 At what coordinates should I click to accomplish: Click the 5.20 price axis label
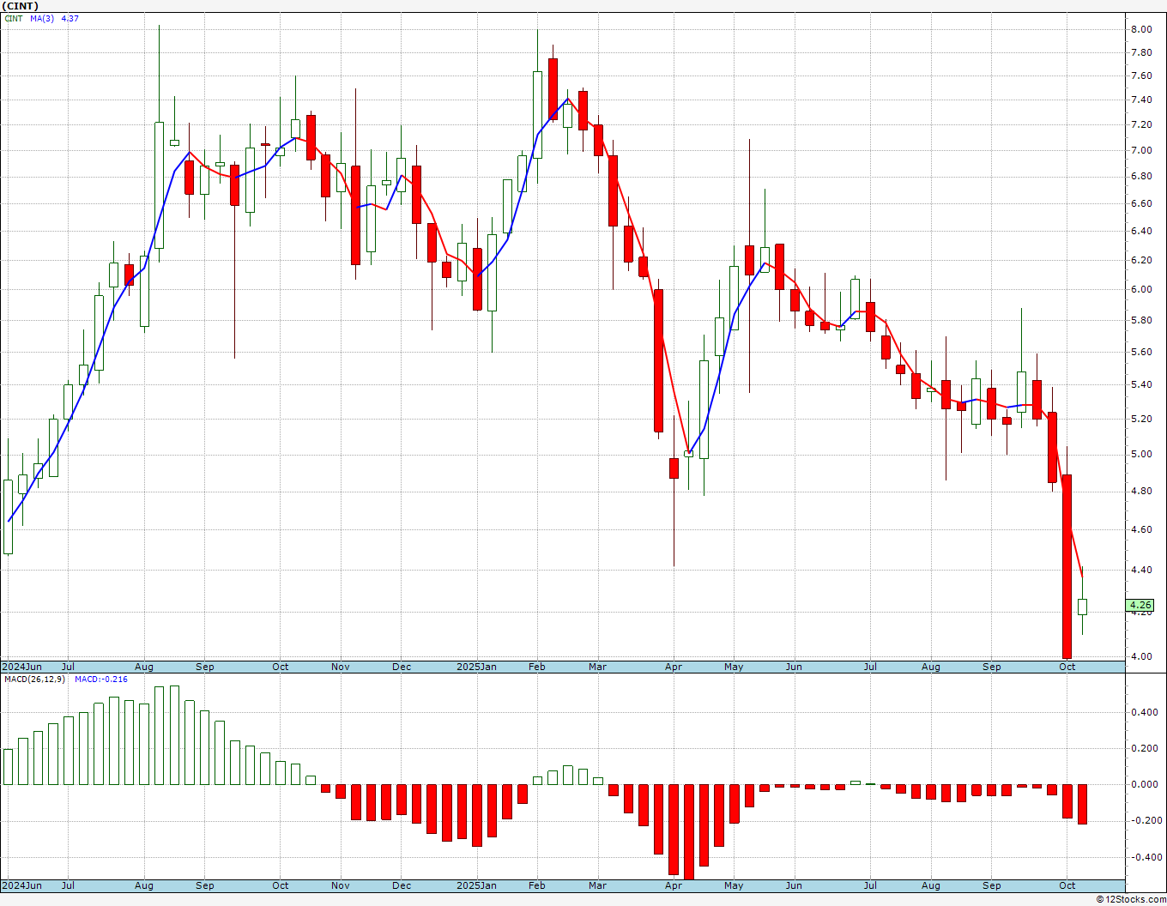(1141, 420)
